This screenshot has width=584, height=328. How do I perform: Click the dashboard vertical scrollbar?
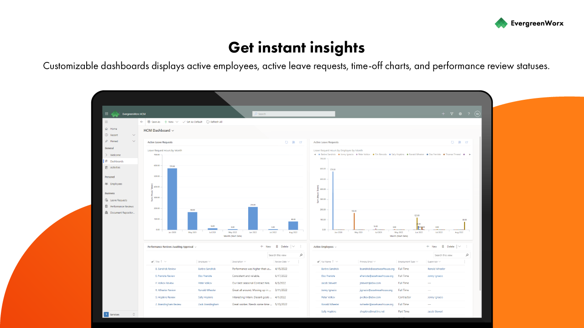[x=479, y=214]
